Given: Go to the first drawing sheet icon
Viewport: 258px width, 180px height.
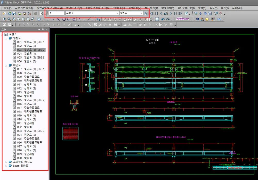Looking at the screenshot, I should pos(157,13).
